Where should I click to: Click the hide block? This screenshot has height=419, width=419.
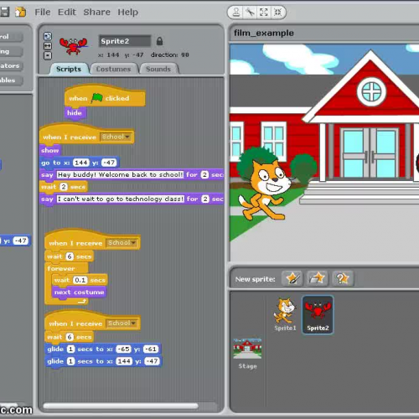[75, 113]
